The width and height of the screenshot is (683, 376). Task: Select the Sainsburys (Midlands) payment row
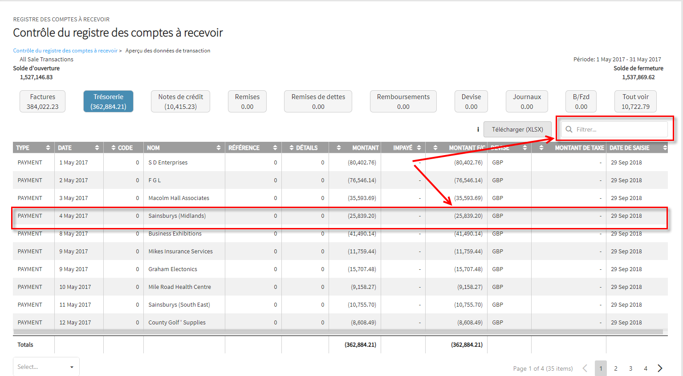tap(340, 216)
